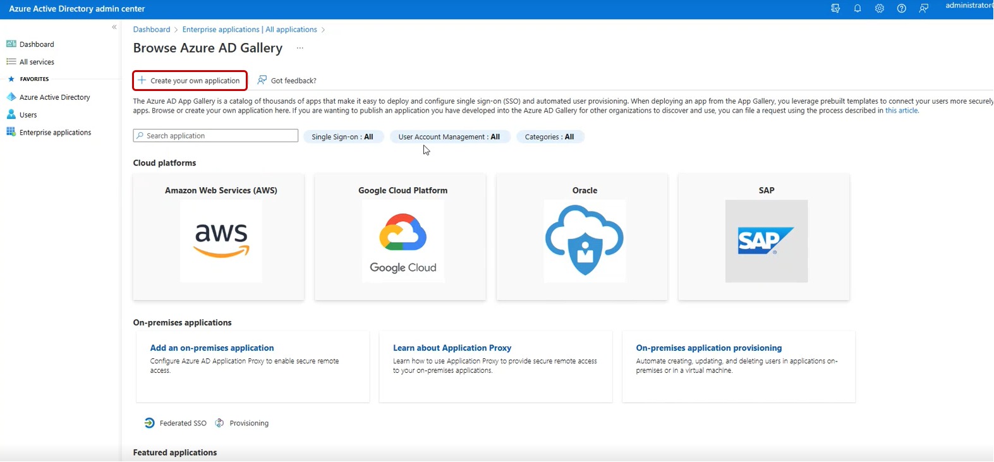Click the On-premises applications heading

182,323
